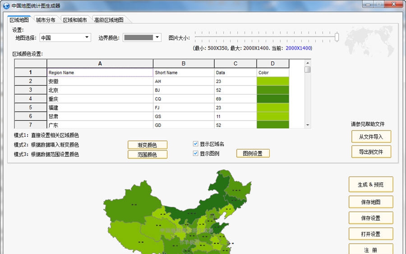Switch to the 区域地图 tab
Screen dimensions: 406x254
tap(19, 20)
